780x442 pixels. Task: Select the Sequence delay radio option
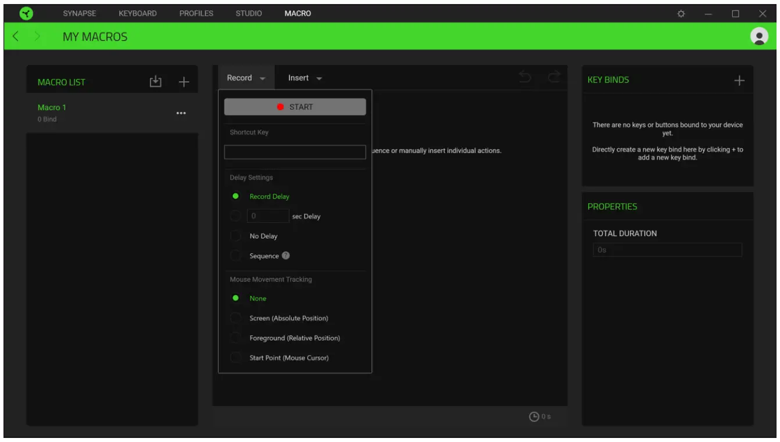(236, 256)
